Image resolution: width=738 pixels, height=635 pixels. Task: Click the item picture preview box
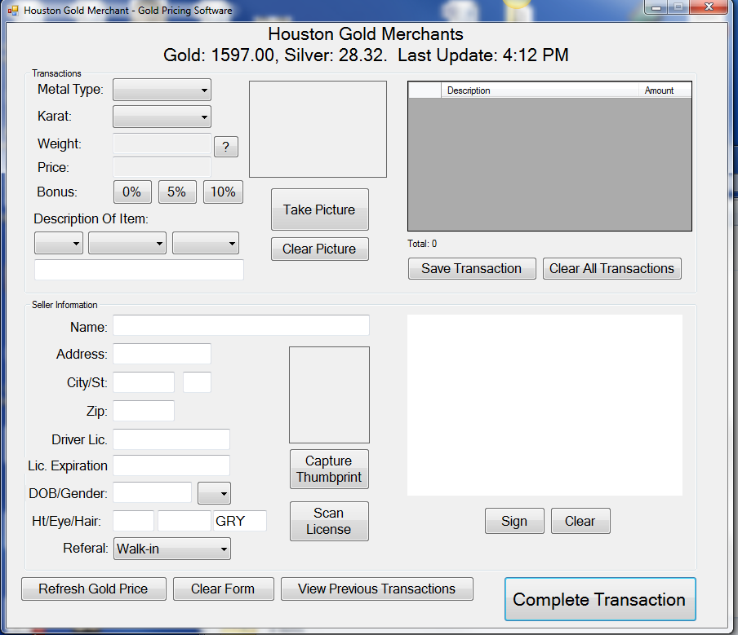[x=318, y=130]
